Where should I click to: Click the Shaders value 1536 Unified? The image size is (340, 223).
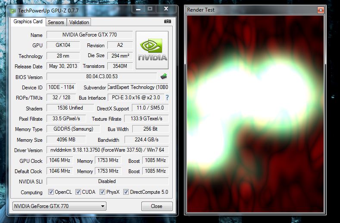point(70,108)
